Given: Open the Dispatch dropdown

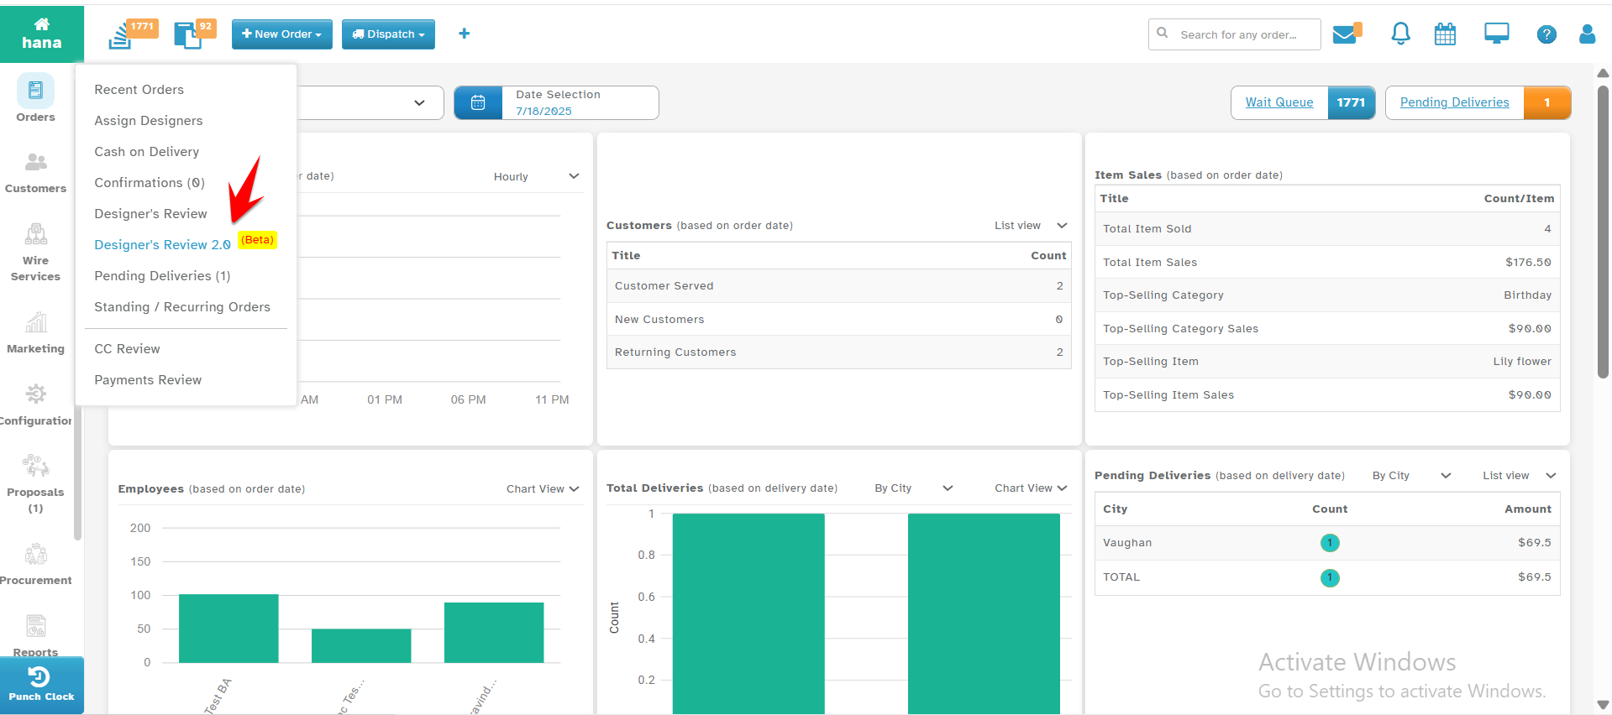Looking at the screenshot, I should click(x=388, y=34).
